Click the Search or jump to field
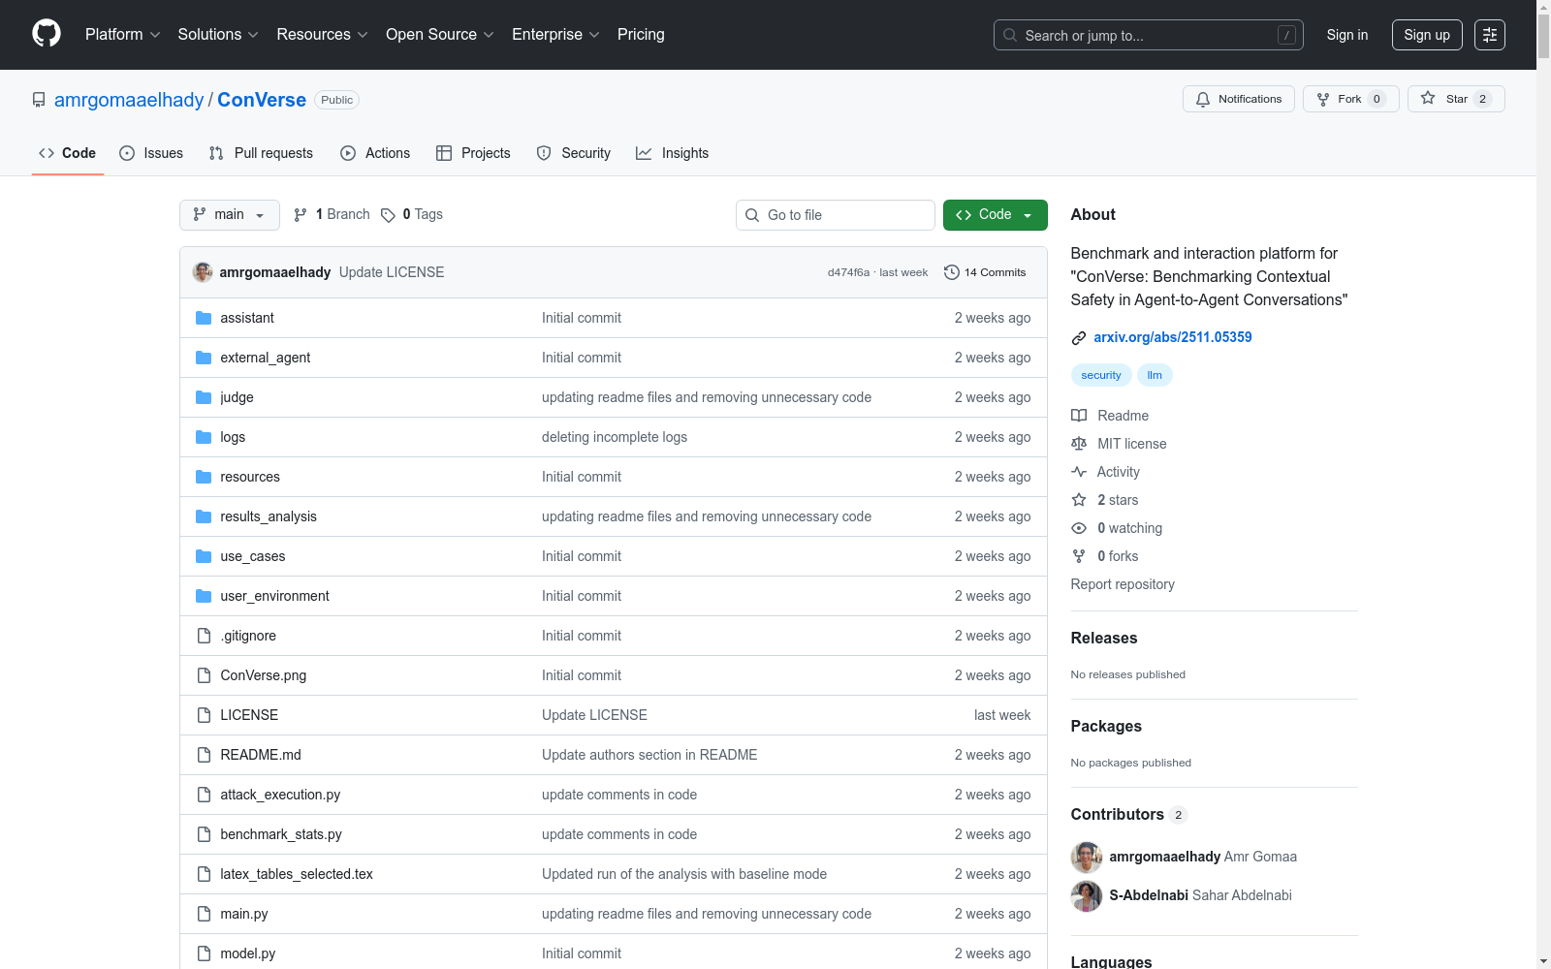Viewport: 1551px width, 969px height. tap(1149, 35)
